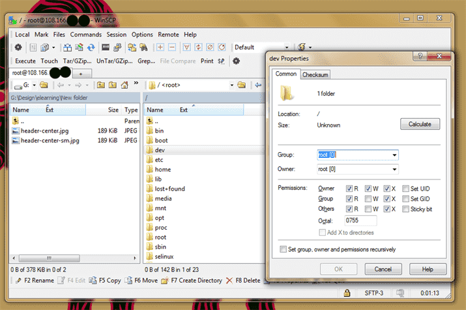Open the Session menu

pyautogui.click(x=117, y=35)
